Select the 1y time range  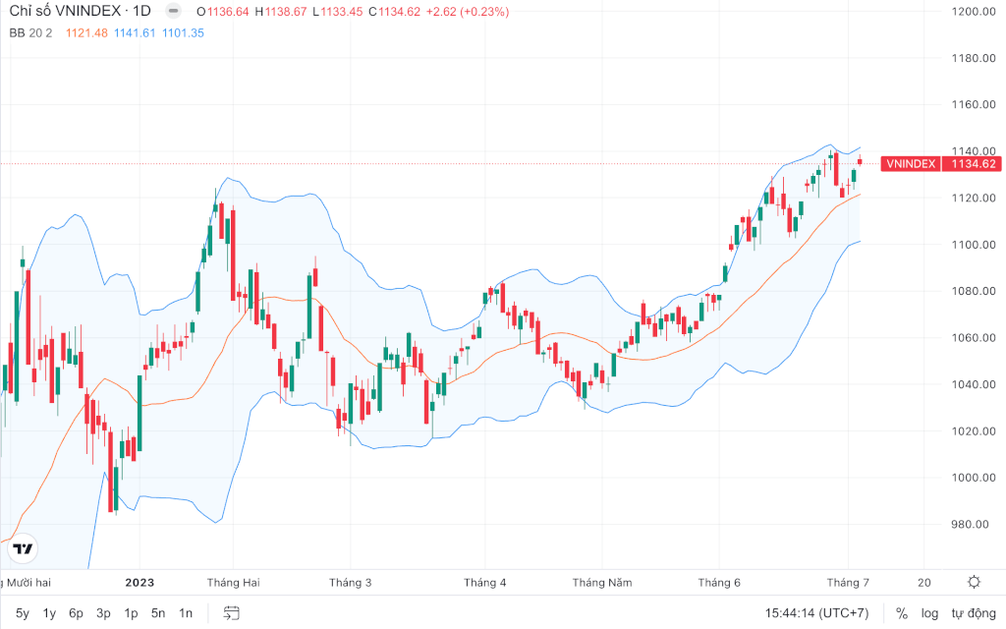pos(49,613)
